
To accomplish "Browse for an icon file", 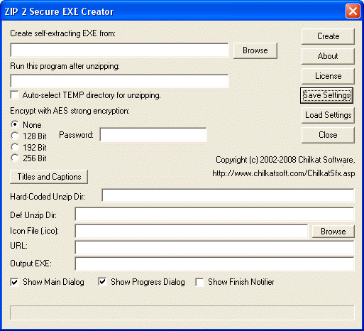I will click(333, 232).
